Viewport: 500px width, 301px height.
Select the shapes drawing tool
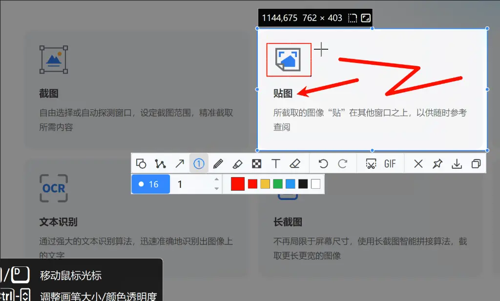pyautogui.click(x=141, y=163)
